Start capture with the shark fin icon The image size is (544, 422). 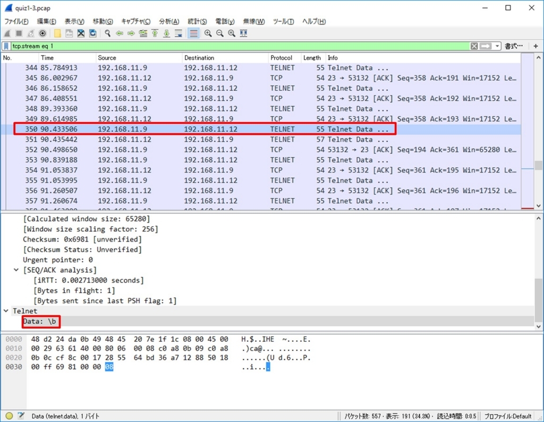click(x=7, y=33)
